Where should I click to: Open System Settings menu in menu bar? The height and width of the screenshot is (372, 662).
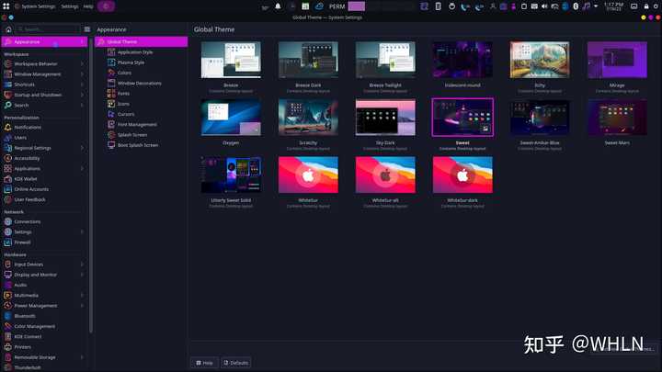click(x=39, y=6)
